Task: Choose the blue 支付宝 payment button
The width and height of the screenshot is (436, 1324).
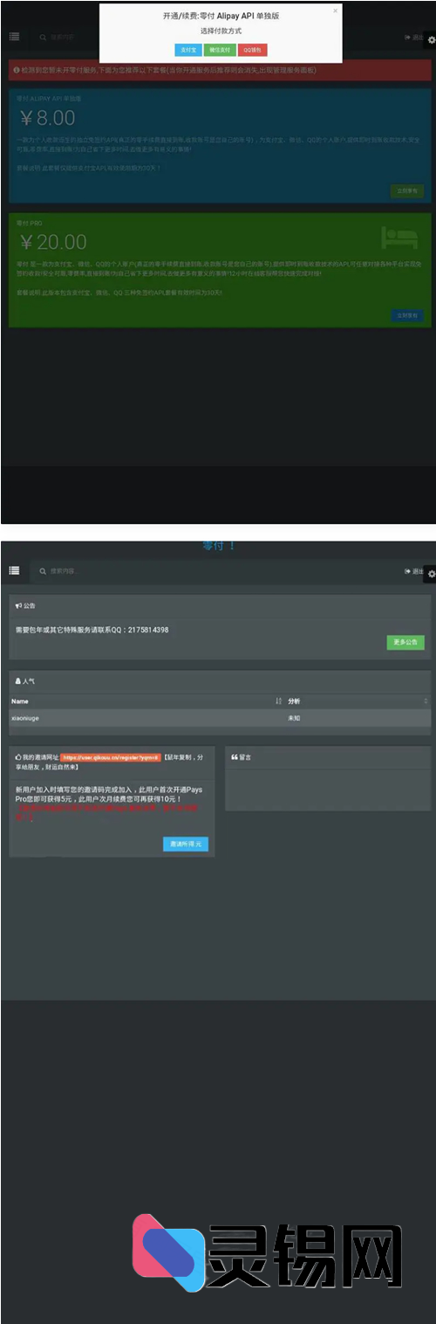Action: pyautogui.click(x=187, y=51)
